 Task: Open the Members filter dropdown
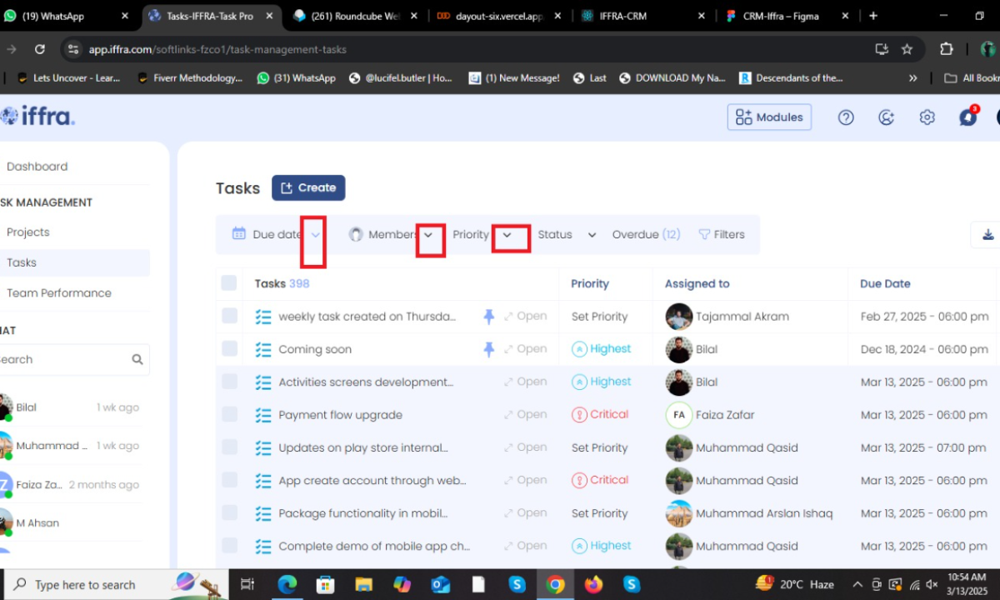point(428,235)
